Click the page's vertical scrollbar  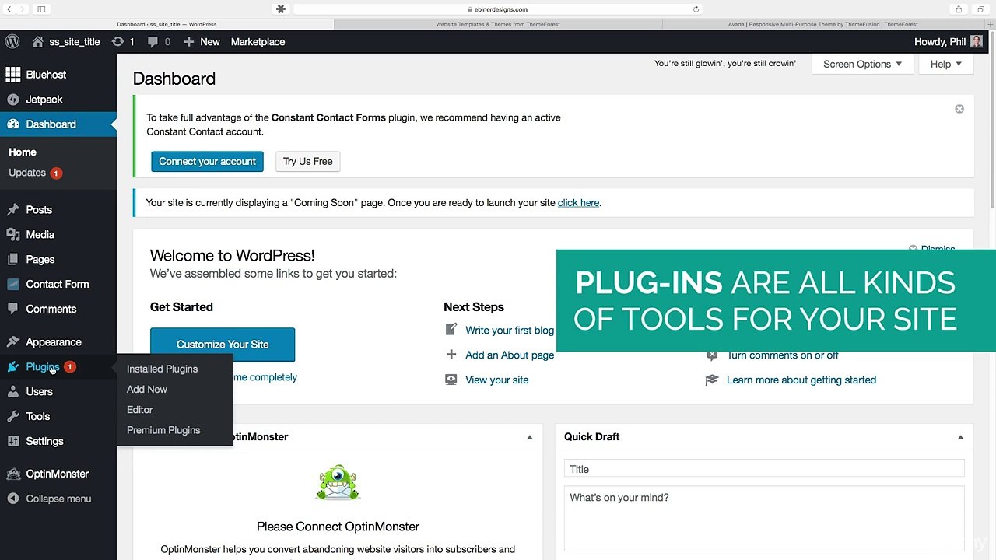click(992, 132)
